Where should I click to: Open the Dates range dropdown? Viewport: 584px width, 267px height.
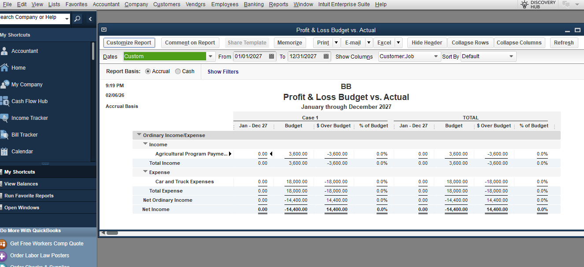coord(211,56)
